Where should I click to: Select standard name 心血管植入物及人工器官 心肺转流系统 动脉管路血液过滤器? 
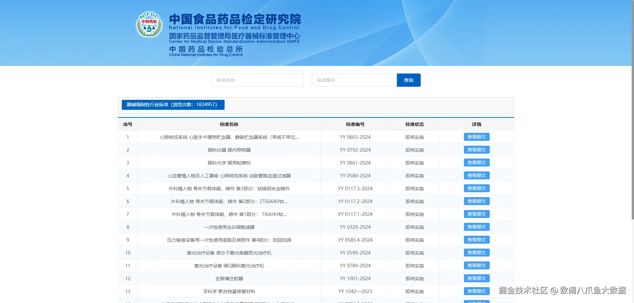229,176
